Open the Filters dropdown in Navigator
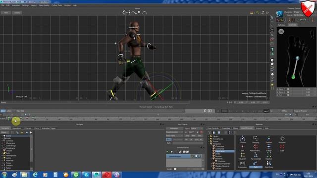This screenshot has height=178, width=317. [4, 133]
